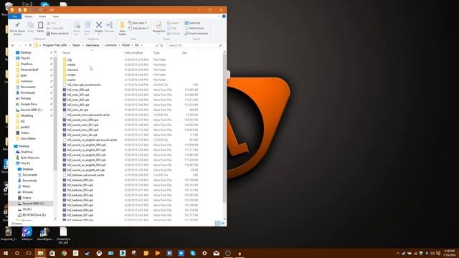Refresh the current folder view
459x258 pixels.
click(161, 45)
